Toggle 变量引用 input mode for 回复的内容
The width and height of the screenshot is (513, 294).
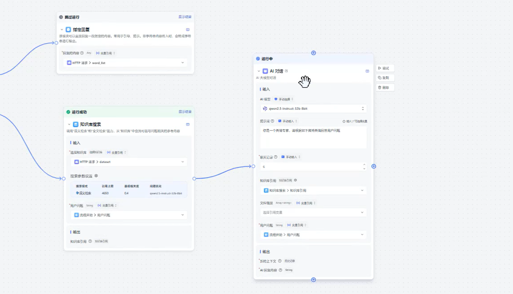tap(106, 53)
